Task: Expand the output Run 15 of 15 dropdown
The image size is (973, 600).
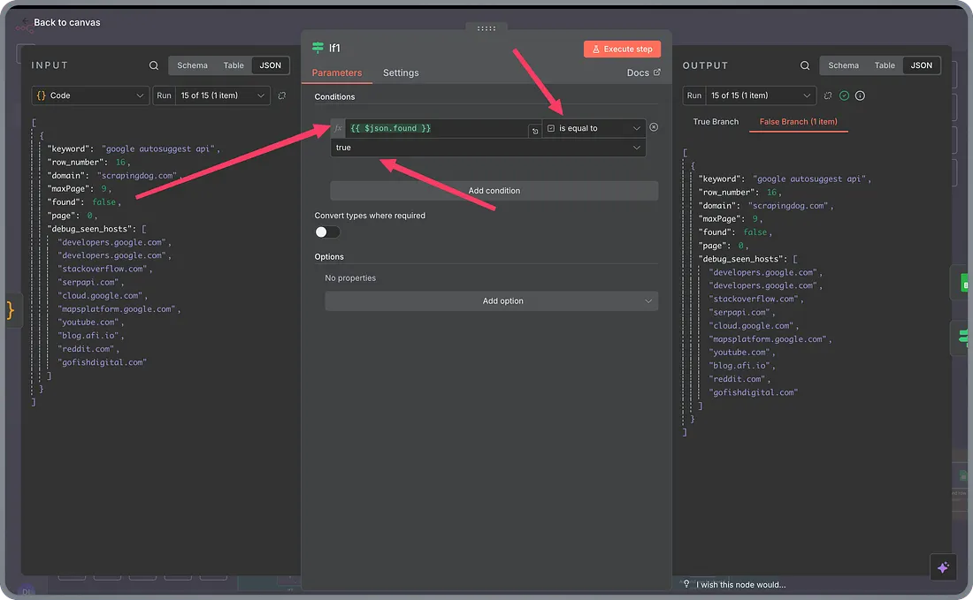Action: 760,95
